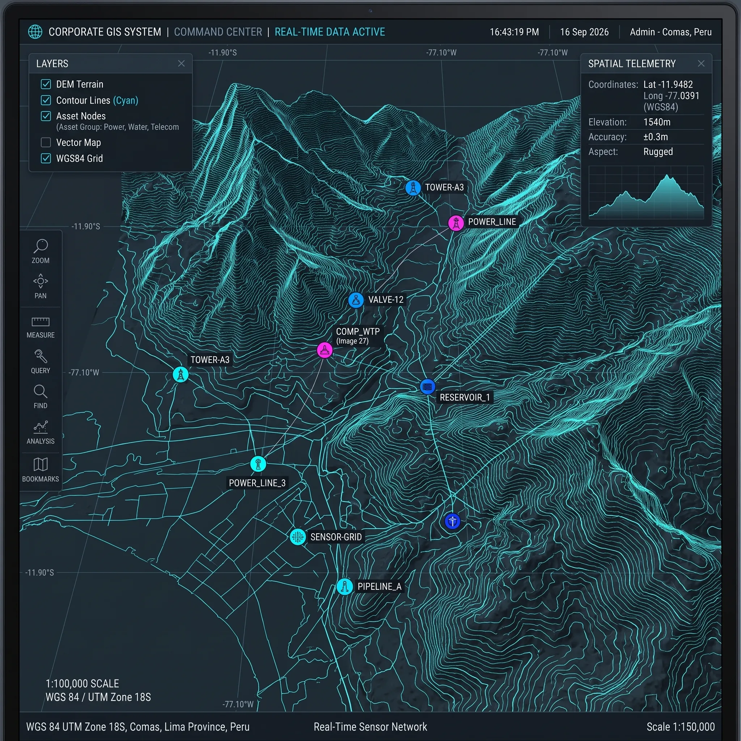Toggle the WGS84 Grid checkbox

[x=46, y=158]
